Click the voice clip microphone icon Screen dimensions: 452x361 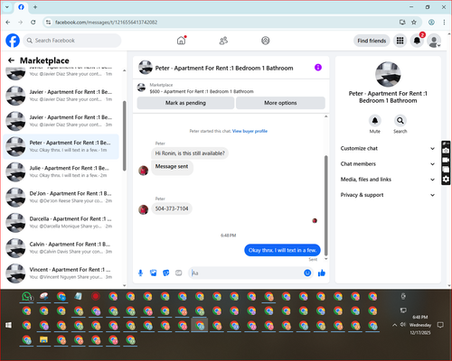140,273
